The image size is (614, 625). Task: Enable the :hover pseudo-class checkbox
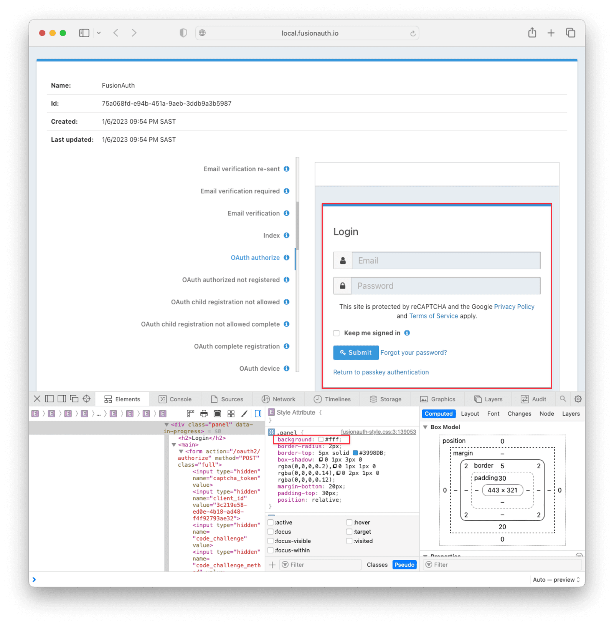[349, 522]
